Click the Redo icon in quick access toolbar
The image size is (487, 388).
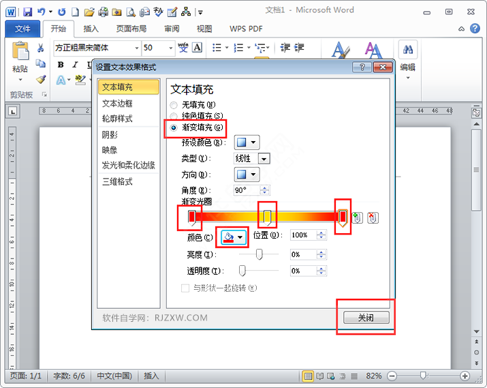[61, 12]
